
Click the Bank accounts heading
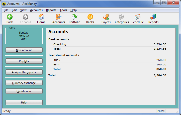(59, 39)
